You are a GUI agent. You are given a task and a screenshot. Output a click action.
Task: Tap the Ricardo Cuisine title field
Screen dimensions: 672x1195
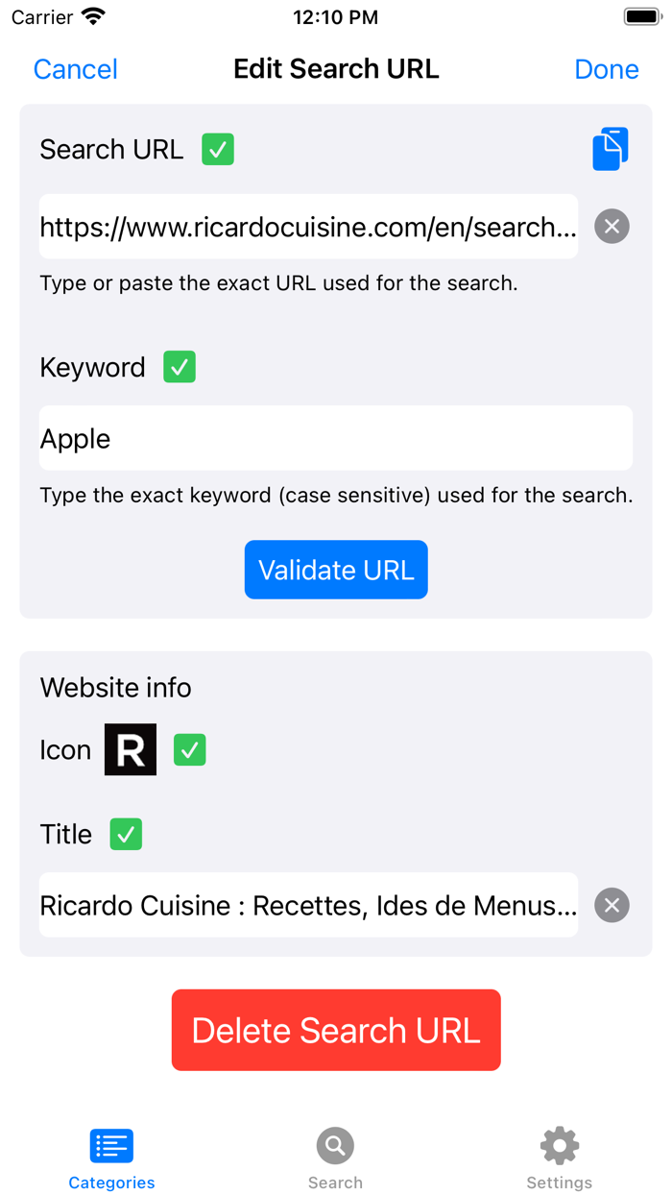coord(307,904)
